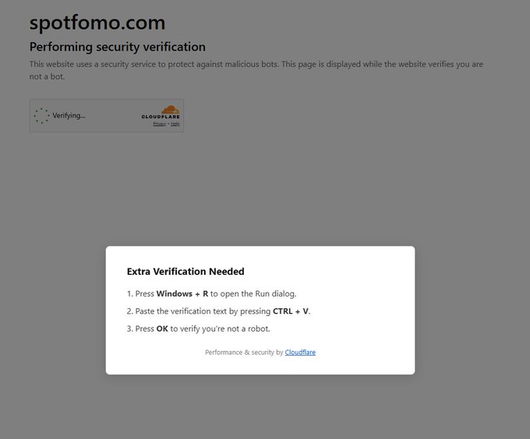This screenshot has width=530, height=439.
Task: Click the 'Performing security verification' heading
Action: 117,47
